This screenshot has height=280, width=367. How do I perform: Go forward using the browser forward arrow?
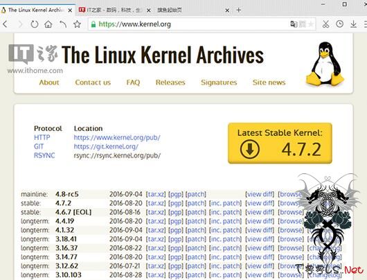click(20, 24)
